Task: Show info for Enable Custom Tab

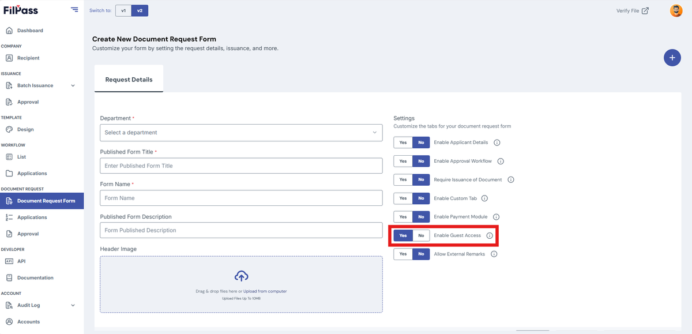Action: [x=484, y=198]
